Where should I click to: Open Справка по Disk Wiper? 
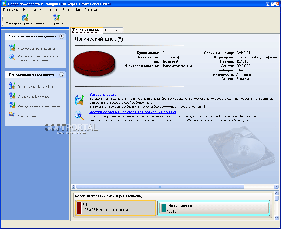[x=34, y=97]
